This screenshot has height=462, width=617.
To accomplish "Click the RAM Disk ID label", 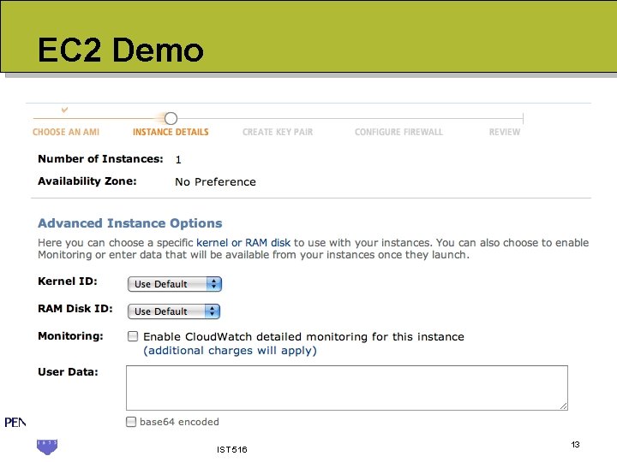I will [75, 308].
